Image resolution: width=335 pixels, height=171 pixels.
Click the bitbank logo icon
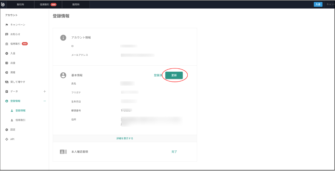click(x=3, y=4)
